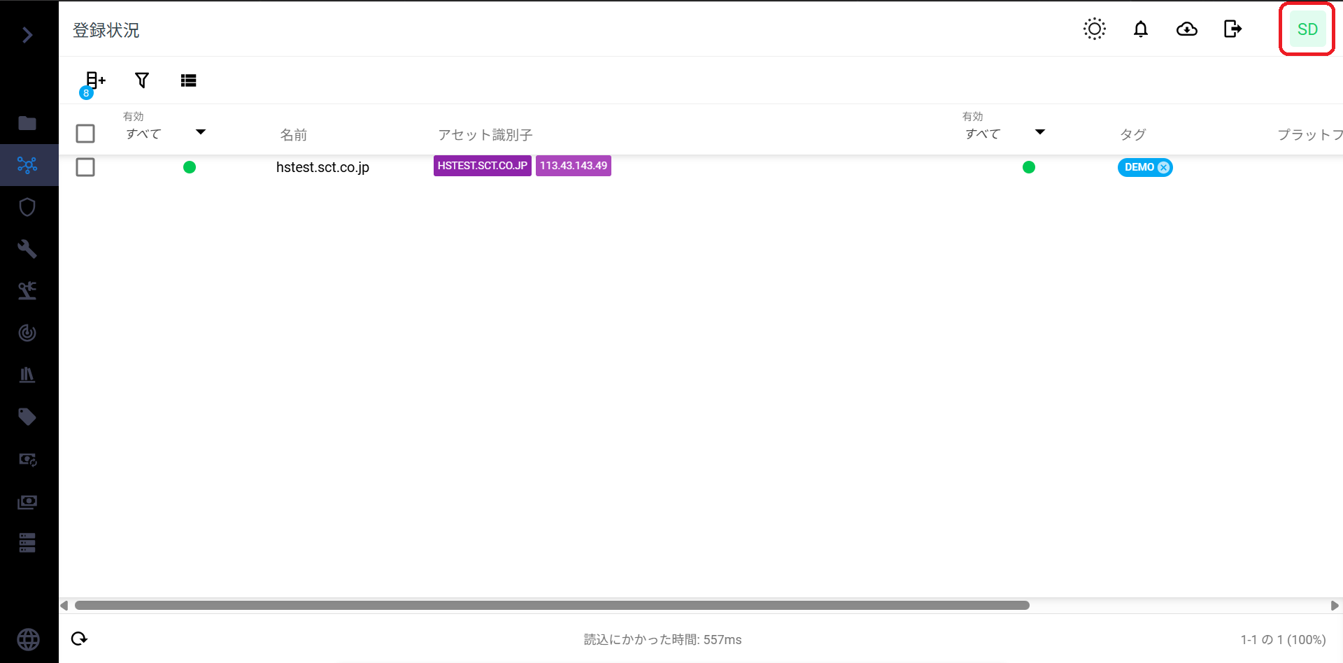Remove the DEMO tag via its X
The image size is (1343, 663).
coord(1163,168)
